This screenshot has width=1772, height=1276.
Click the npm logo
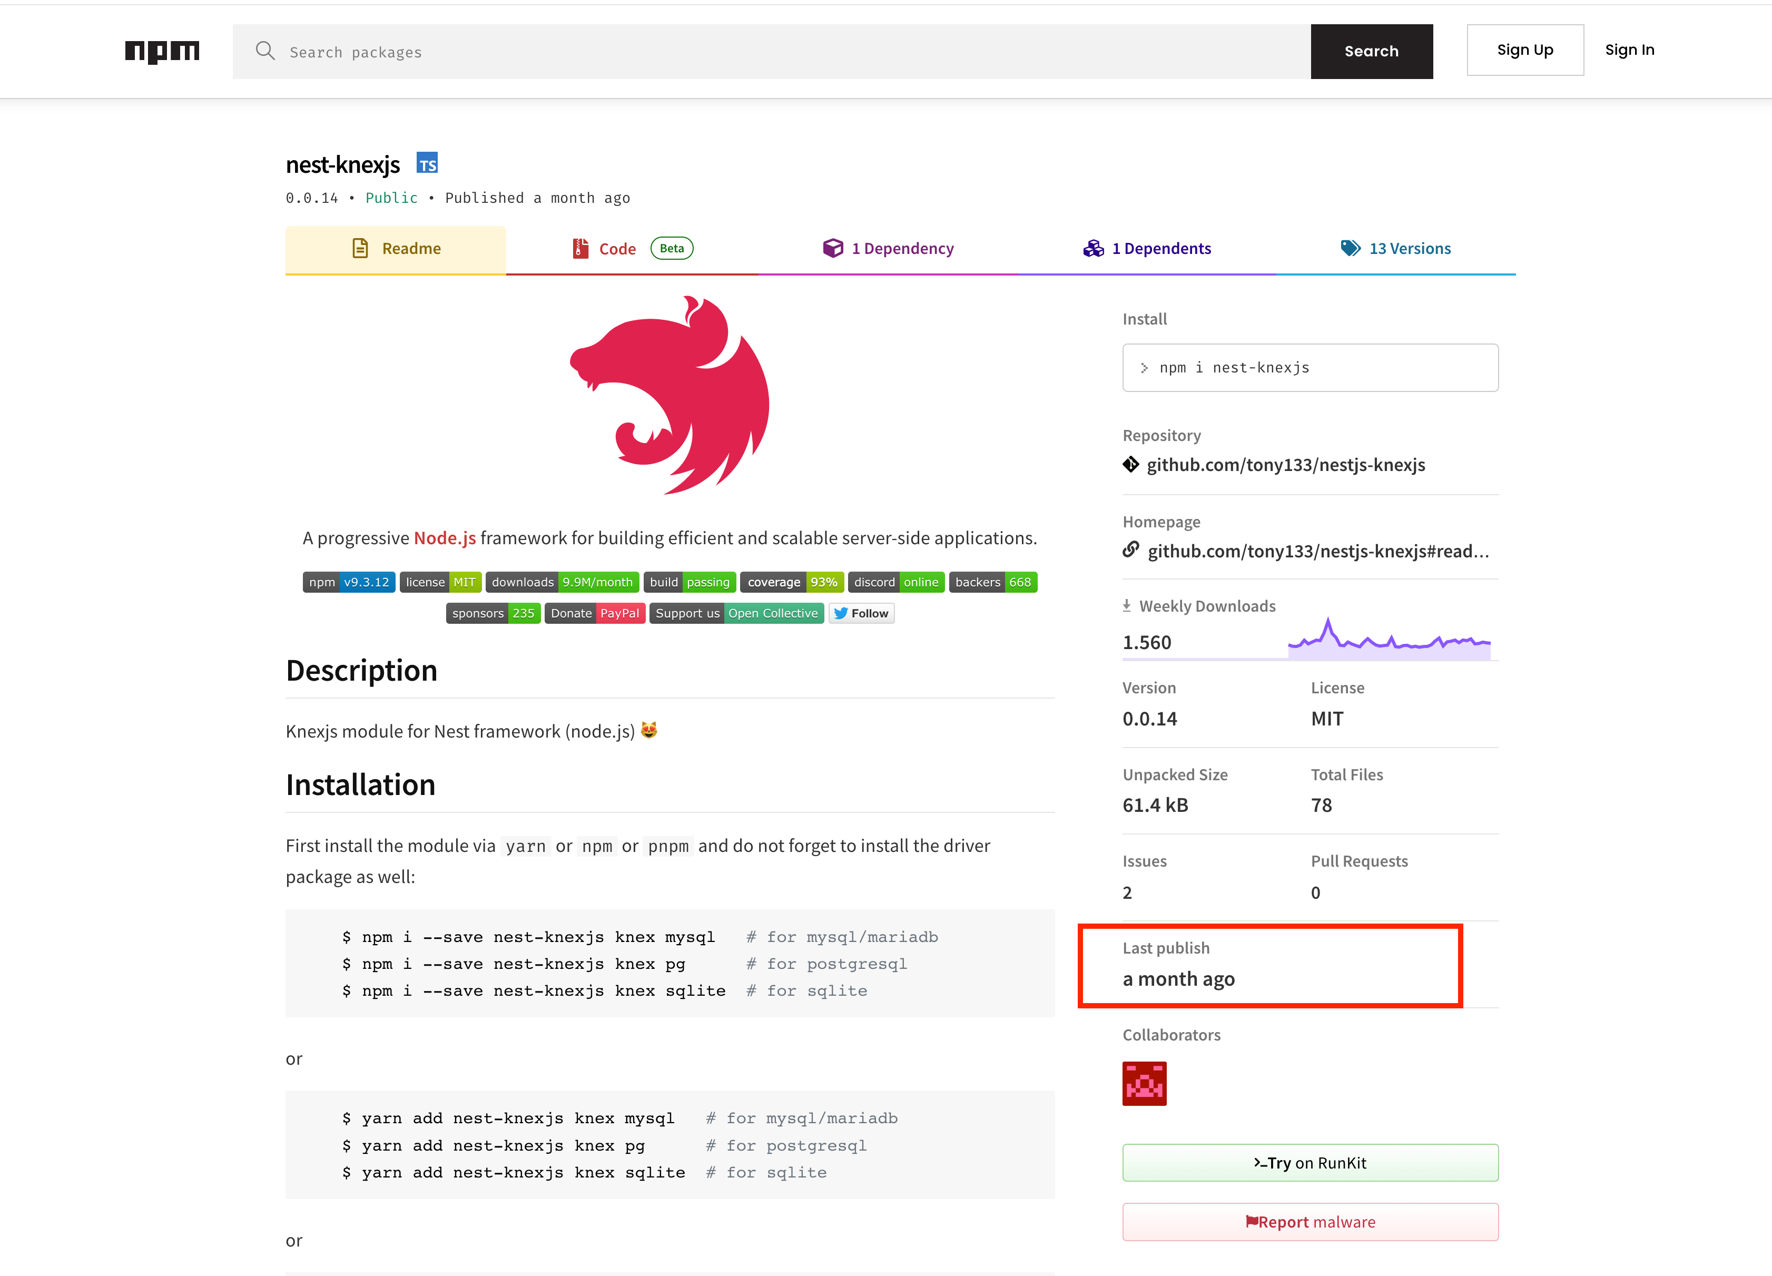(x=162, y=51)
